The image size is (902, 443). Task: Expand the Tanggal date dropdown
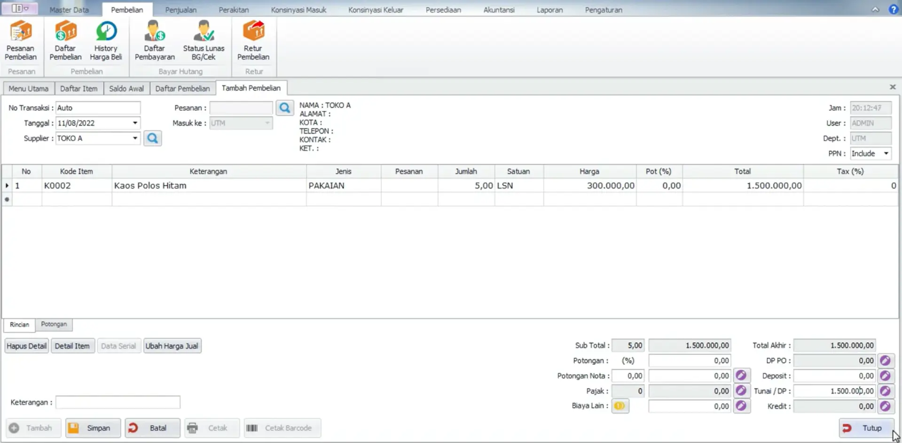tap(135, 123)
